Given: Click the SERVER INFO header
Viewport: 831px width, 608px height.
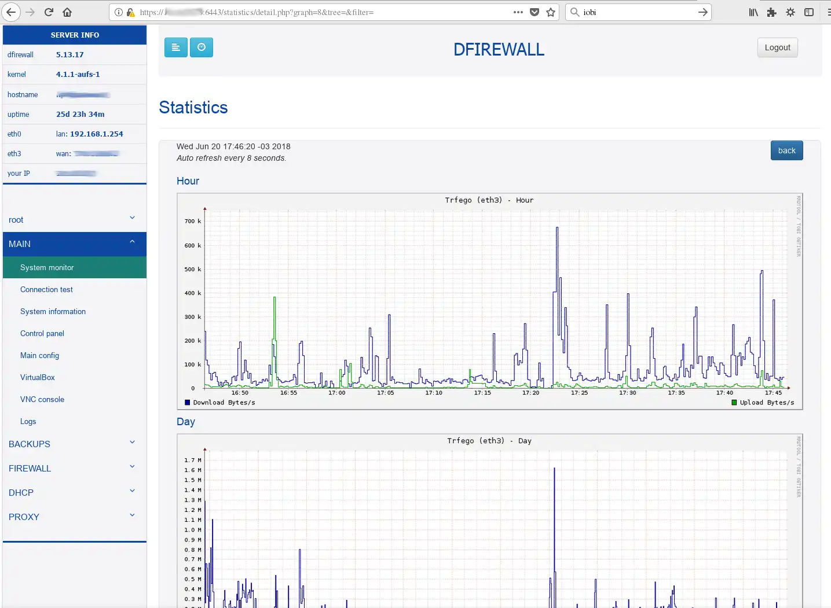Looking at the screenshot, I should (75, 35).
